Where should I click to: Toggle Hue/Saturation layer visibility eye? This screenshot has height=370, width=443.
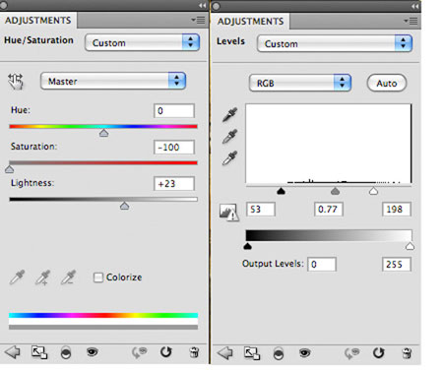[x=93, y=352]
